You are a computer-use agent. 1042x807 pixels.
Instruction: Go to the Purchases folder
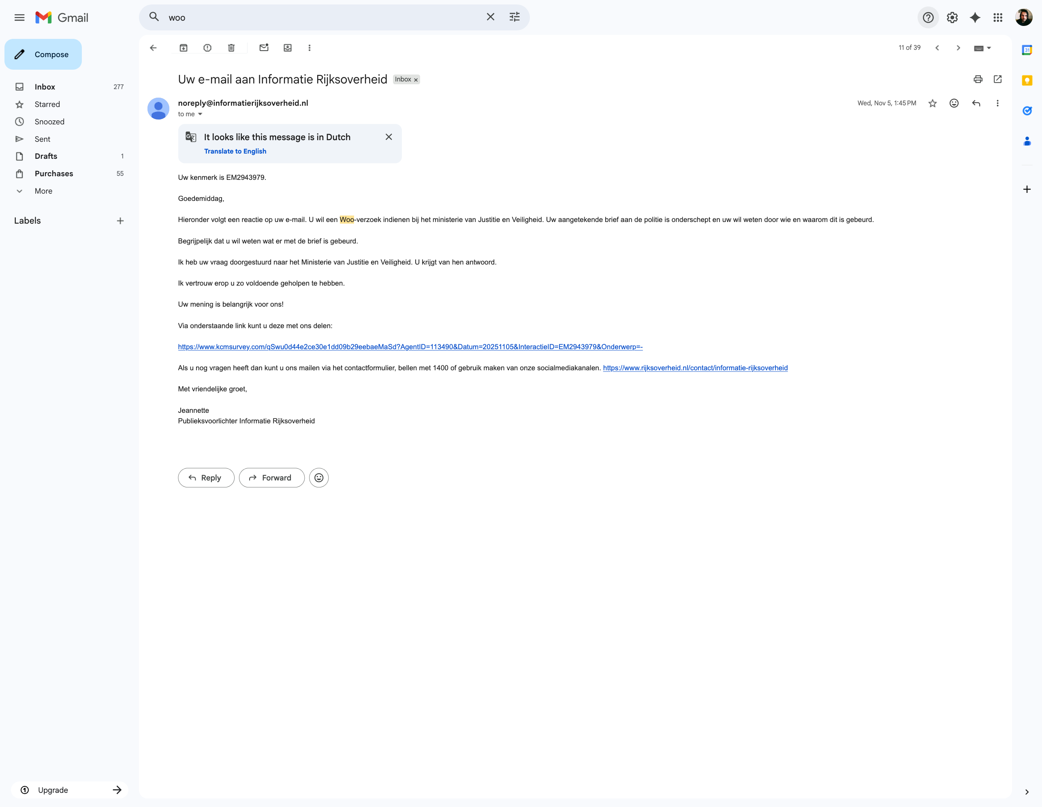[54, 174]
